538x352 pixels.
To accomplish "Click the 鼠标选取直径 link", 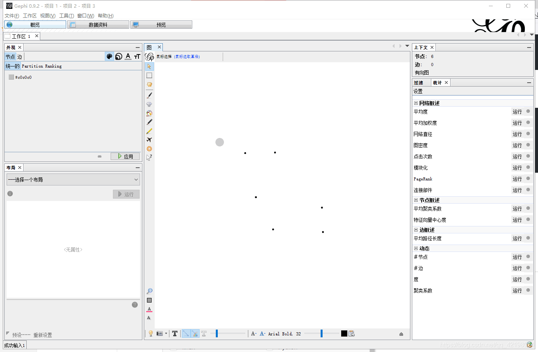I will pyautogui.click(x=187, y=56).
